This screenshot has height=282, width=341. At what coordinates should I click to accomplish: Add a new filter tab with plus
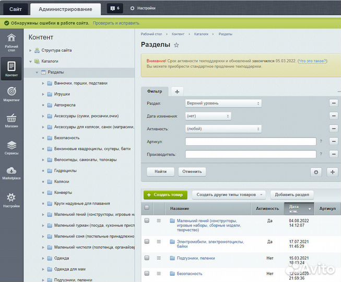(x=176, y=91)
